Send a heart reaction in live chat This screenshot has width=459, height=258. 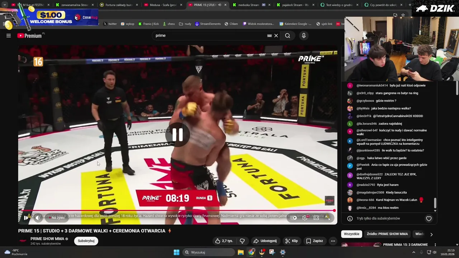[x=429, y=218]
